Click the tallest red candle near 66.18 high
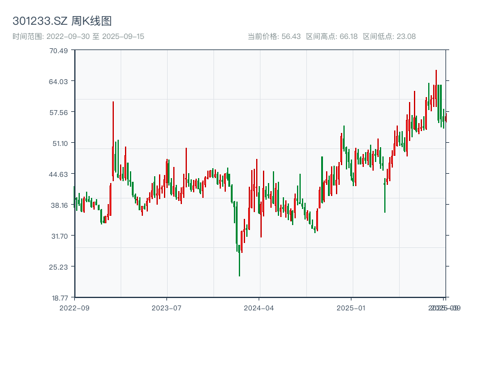This screenshot has height=371, width=495. tap(436, 88)
